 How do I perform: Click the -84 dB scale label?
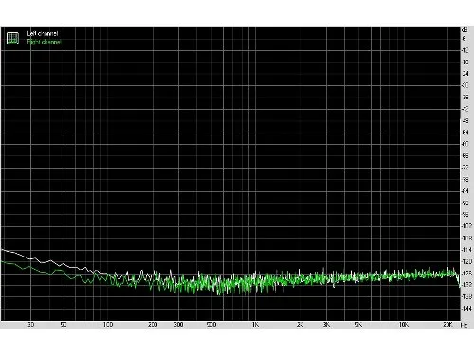[x=465, y=191]
